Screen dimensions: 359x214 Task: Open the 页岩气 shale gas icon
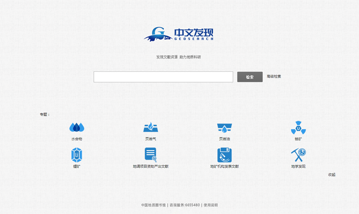point(150,127)
